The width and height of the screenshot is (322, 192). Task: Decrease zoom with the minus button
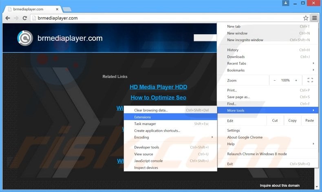click(275, 80)
